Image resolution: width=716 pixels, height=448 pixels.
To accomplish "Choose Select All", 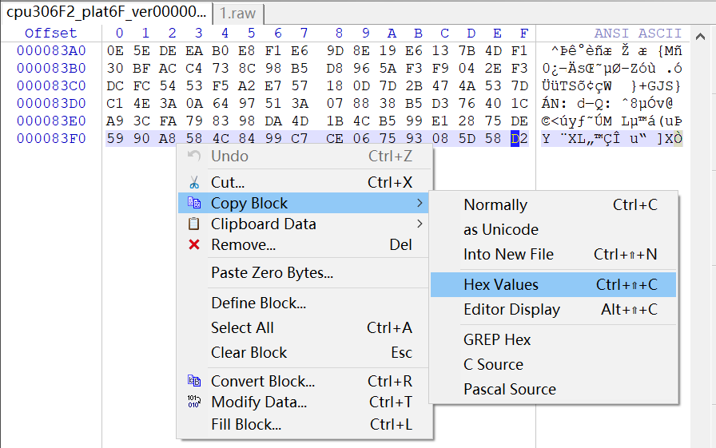I will coord(303,327).
